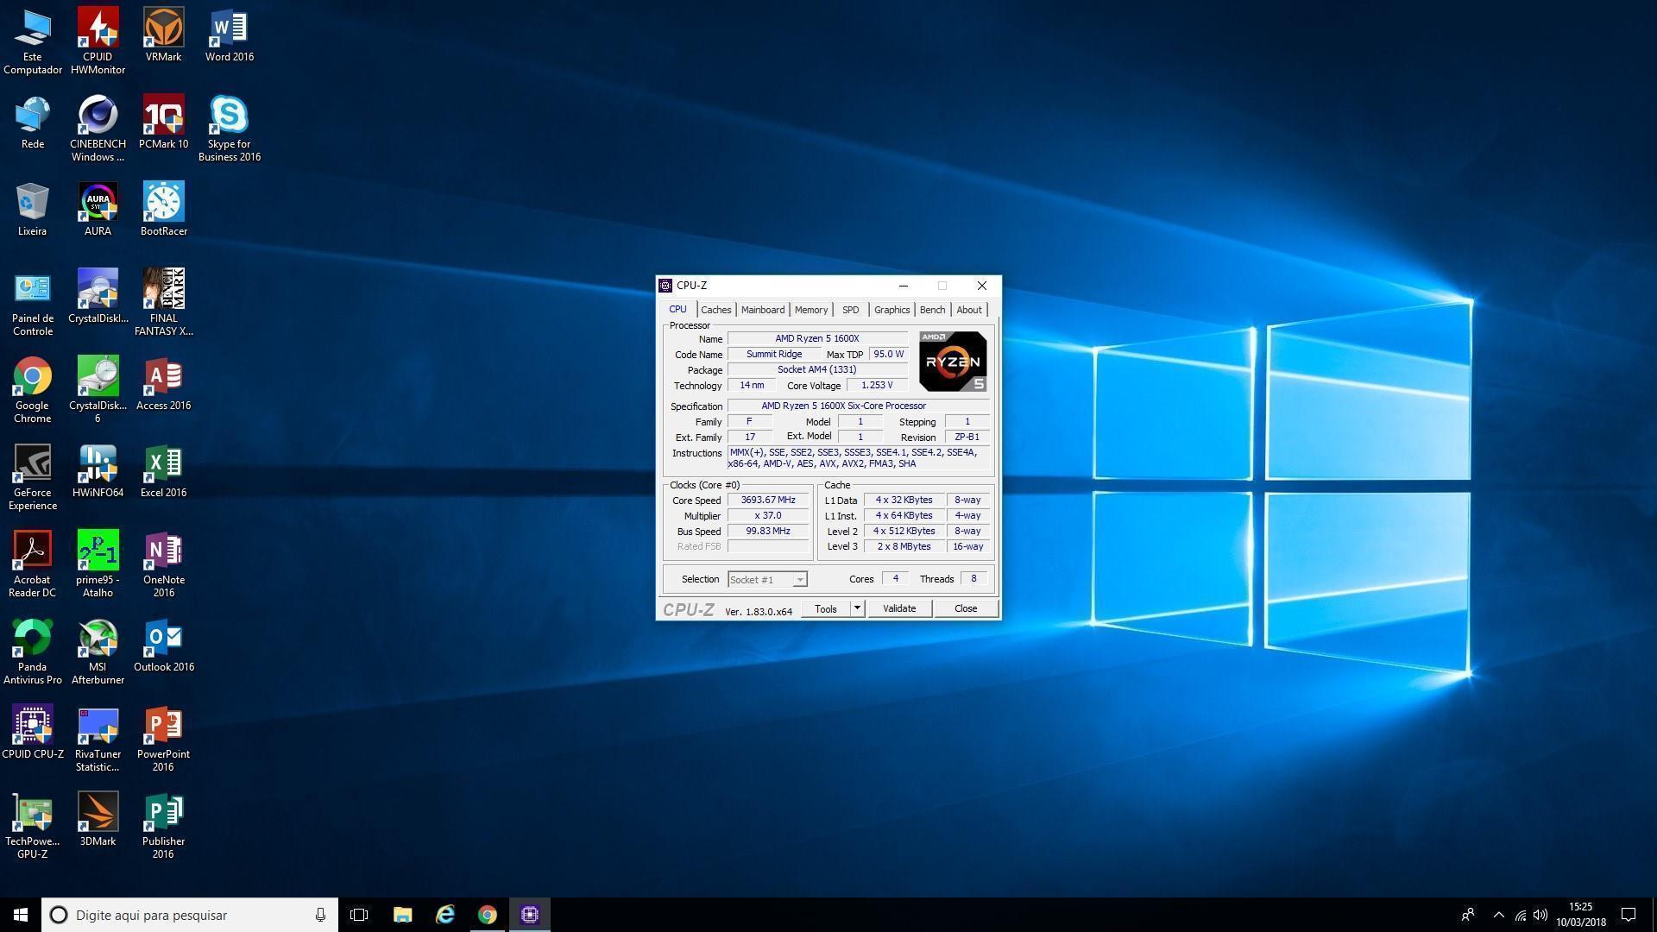Image resolution: width=1657 pixels, height=932 pixels.
Task: Launch Google Chrome desktop shortcut
Action: [33, 389]
